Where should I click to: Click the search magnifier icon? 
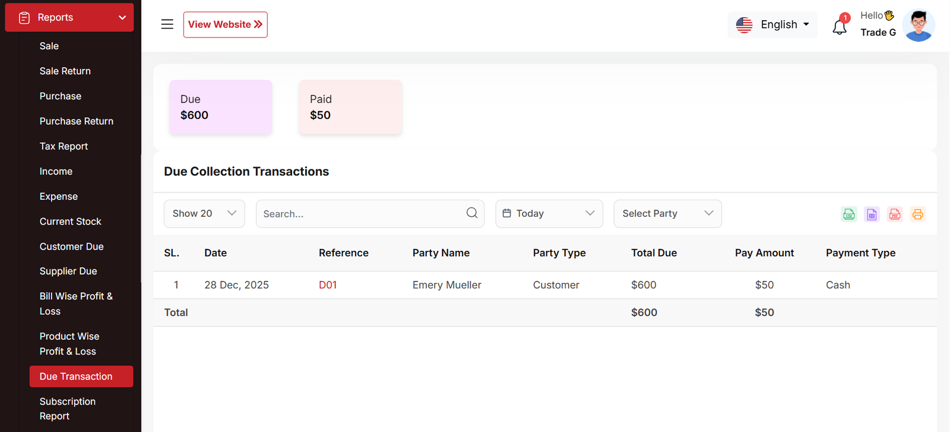point(472,213)
